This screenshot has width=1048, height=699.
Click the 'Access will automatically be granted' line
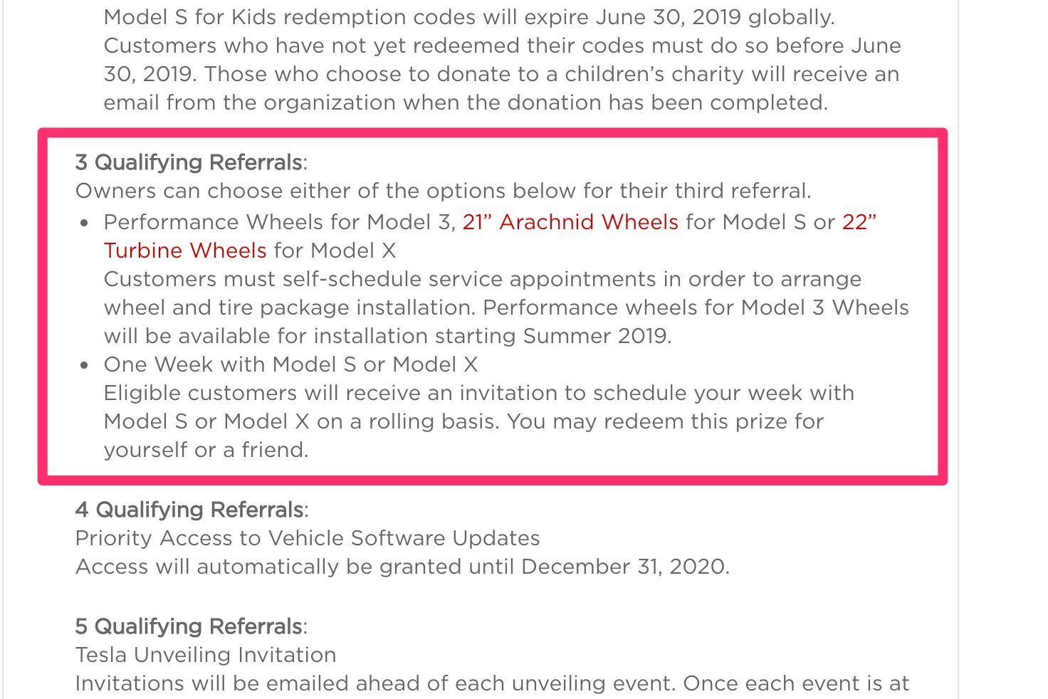pos(402,567)
